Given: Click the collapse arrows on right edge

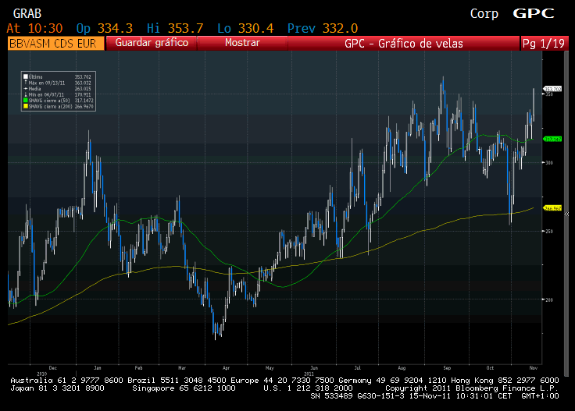Looking at the screenshot, I should pyautogui.click(x=566, y=214).
